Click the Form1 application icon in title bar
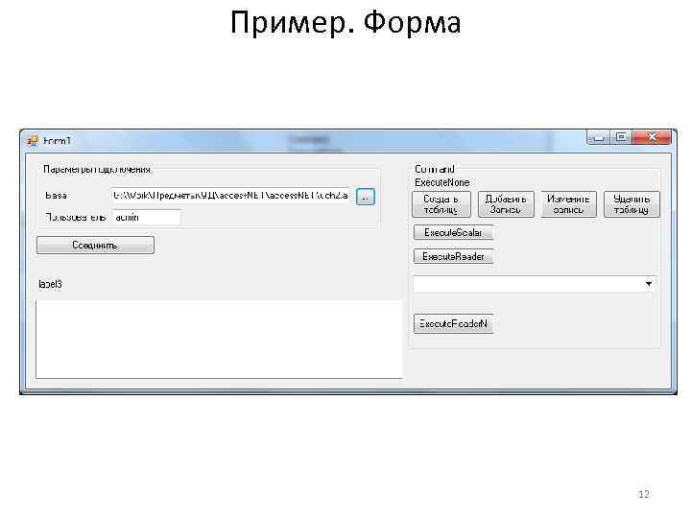The height and width of the screenshot is (518, 691). tap(33, 141)
